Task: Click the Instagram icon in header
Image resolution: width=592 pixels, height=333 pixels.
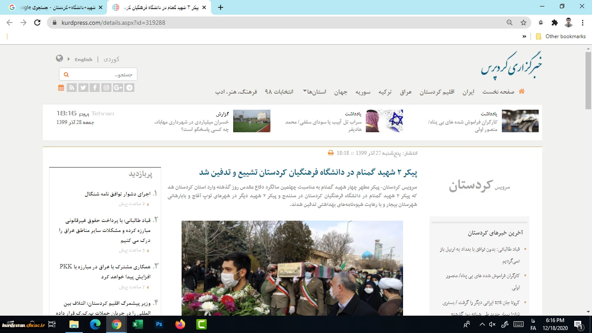Action: pyautogui.click(x=106, y=88)
